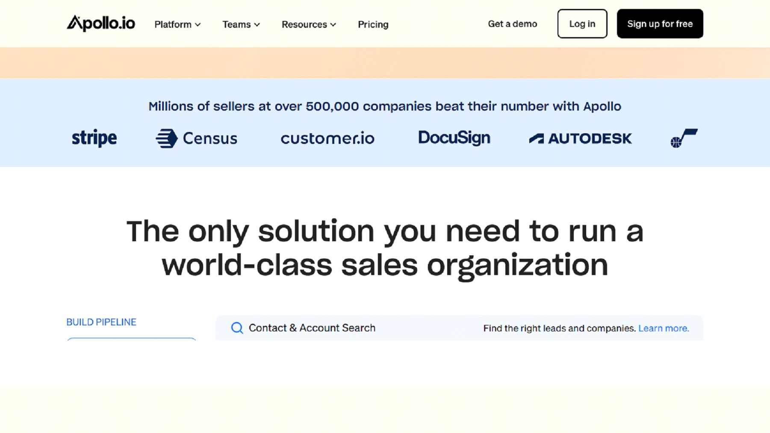This screenshot has height=433, width=770.
Task: Click the Contact & Account Search field
Action: point(312,328)
